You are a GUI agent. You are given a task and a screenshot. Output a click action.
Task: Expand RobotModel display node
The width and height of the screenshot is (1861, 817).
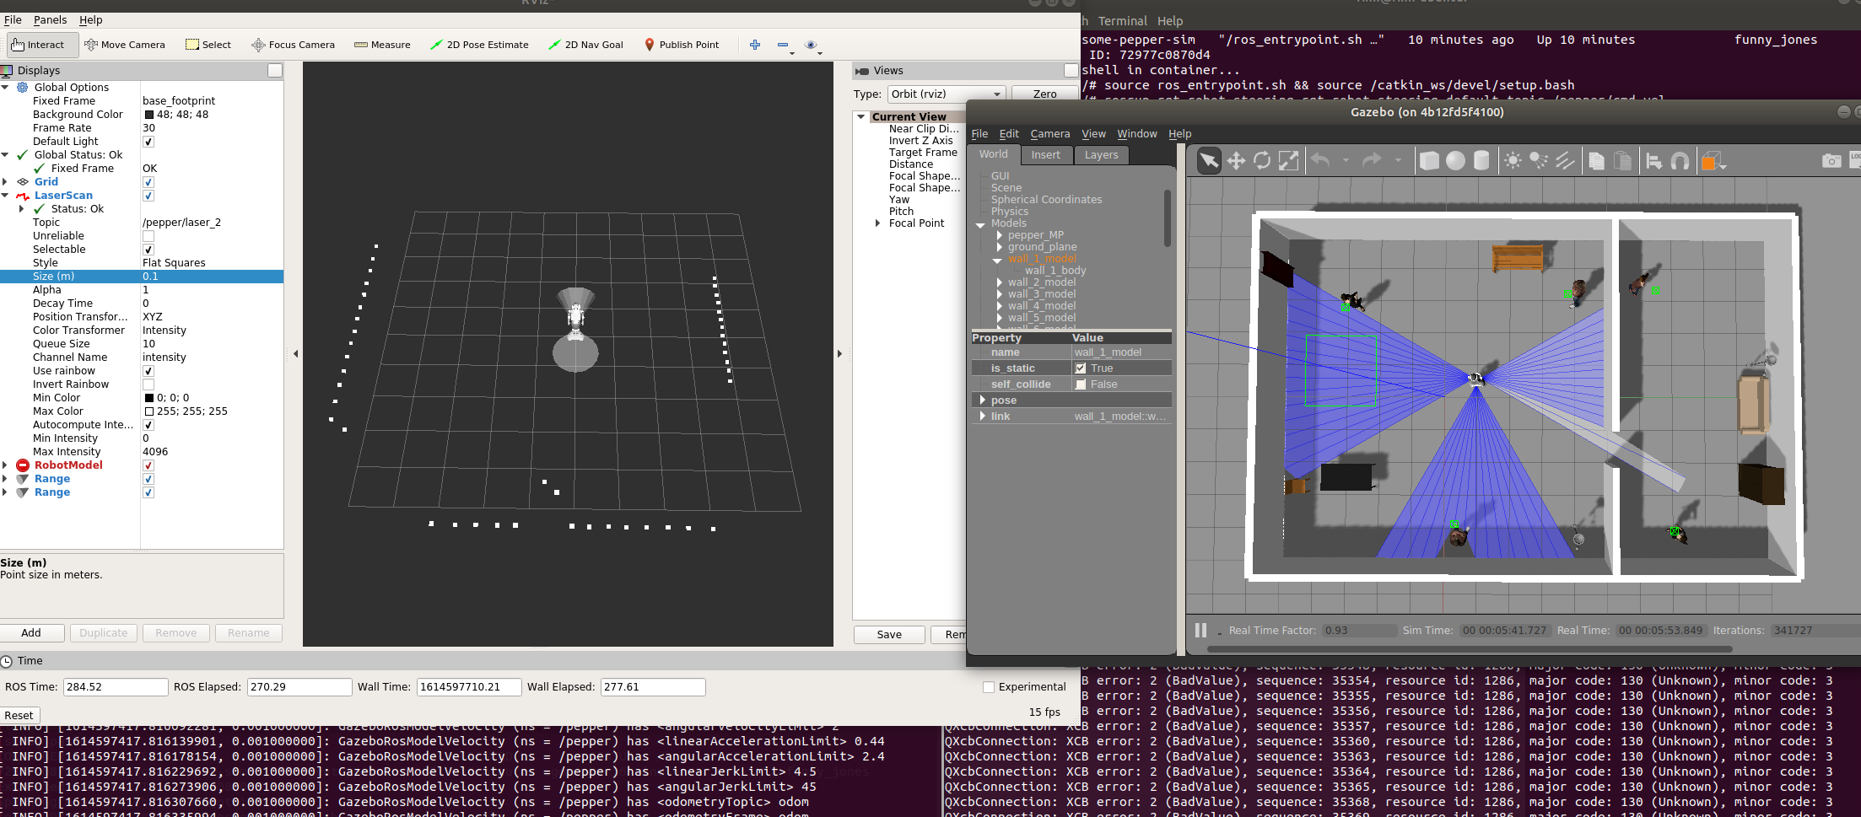5,465
